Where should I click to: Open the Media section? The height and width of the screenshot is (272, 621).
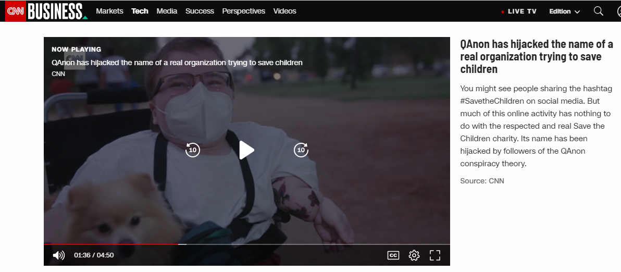tap(167, 11)
